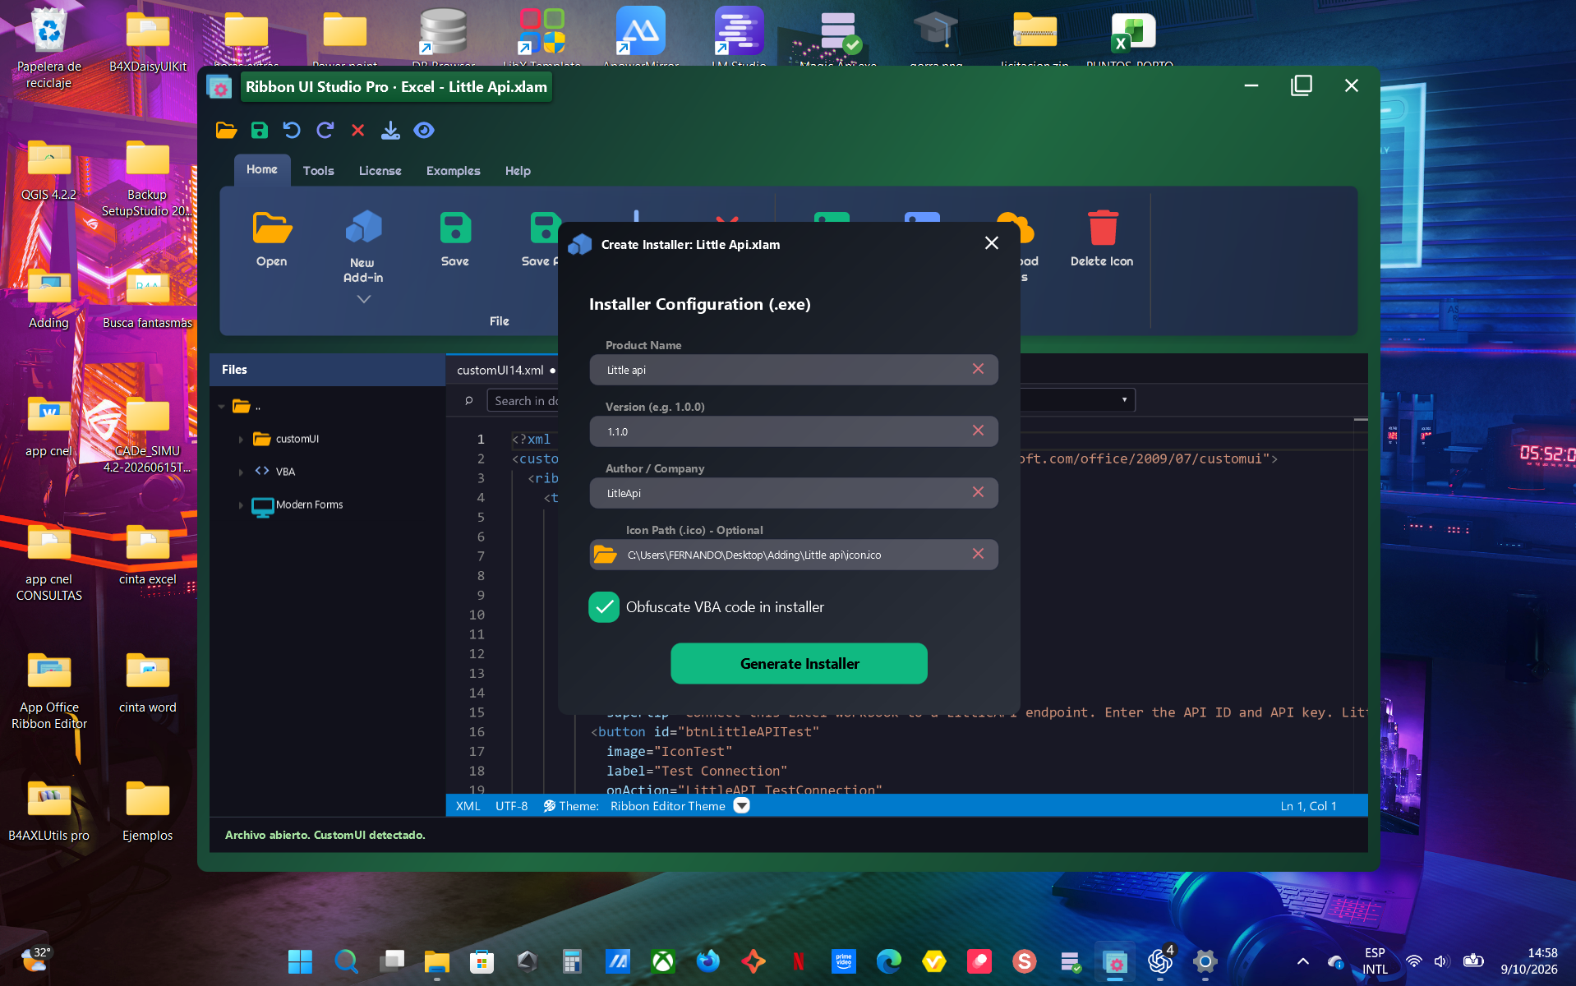
Task: Switch to the Home ribbon tab
Action: [x=262, y=170]
